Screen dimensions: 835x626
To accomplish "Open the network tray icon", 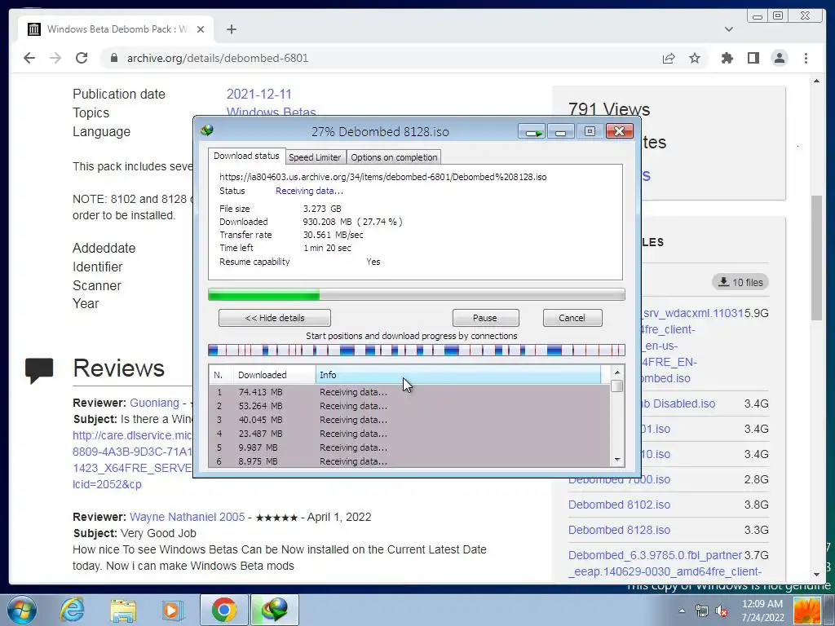I will 701,611.
